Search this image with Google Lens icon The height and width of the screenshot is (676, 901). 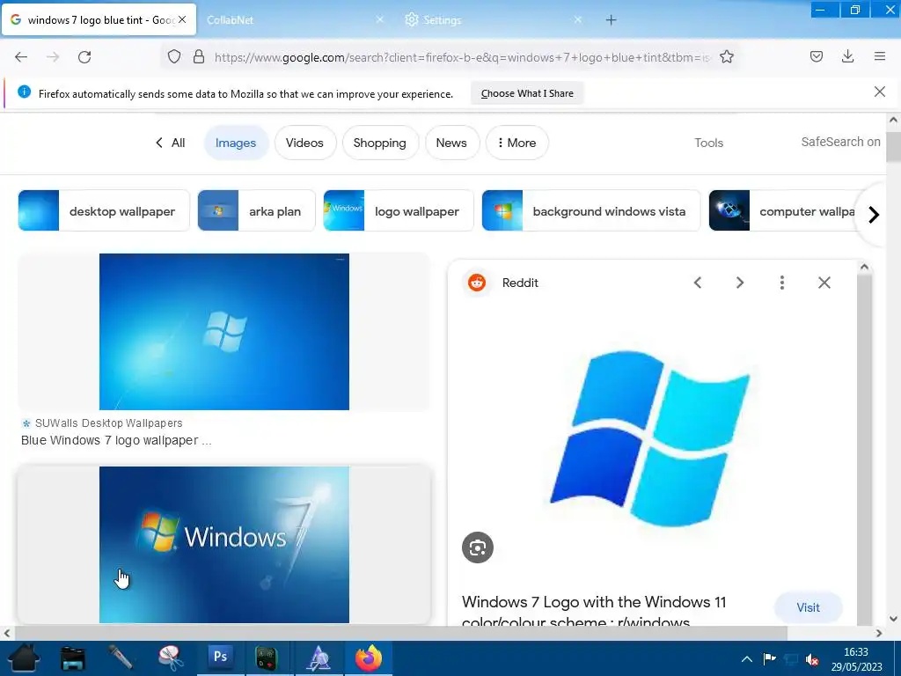(x=478, y=547)
